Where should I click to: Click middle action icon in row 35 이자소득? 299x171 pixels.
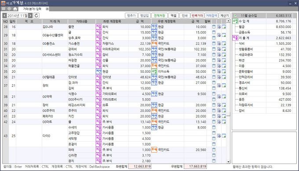tap(219, 71)
